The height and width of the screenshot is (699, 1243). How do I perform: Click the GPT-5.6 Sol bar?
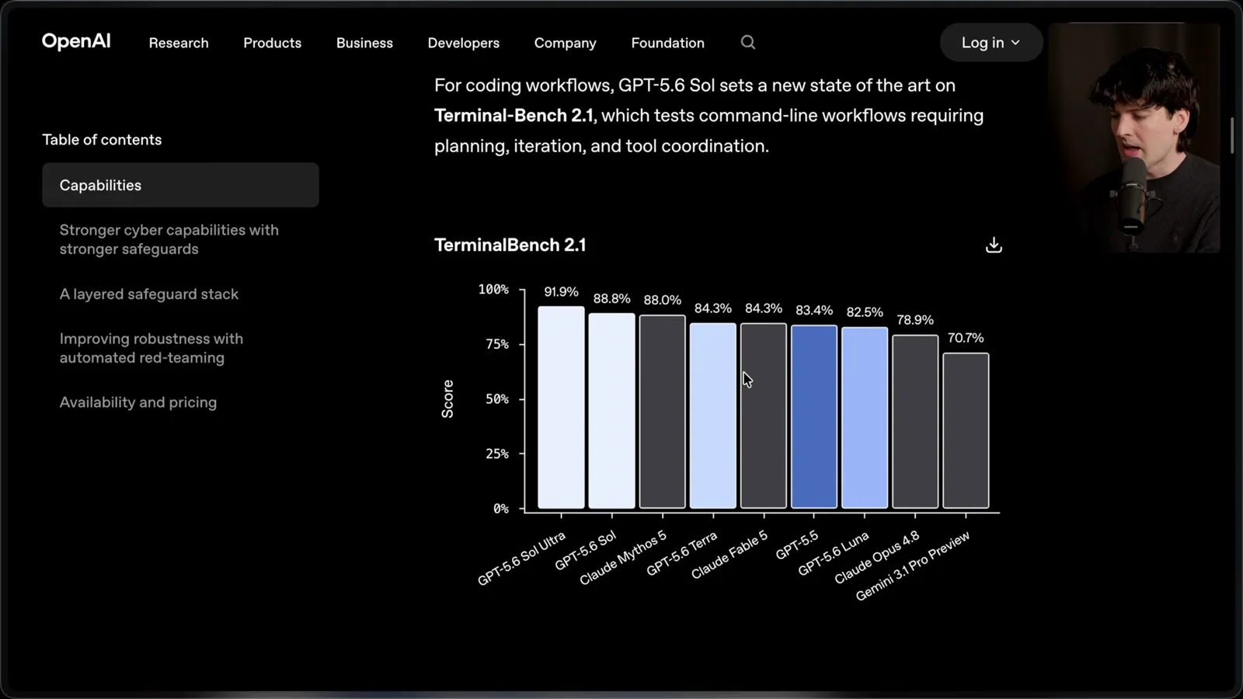point(611,411)
